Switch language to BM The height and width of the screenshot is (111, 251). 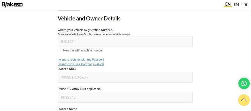236,5
